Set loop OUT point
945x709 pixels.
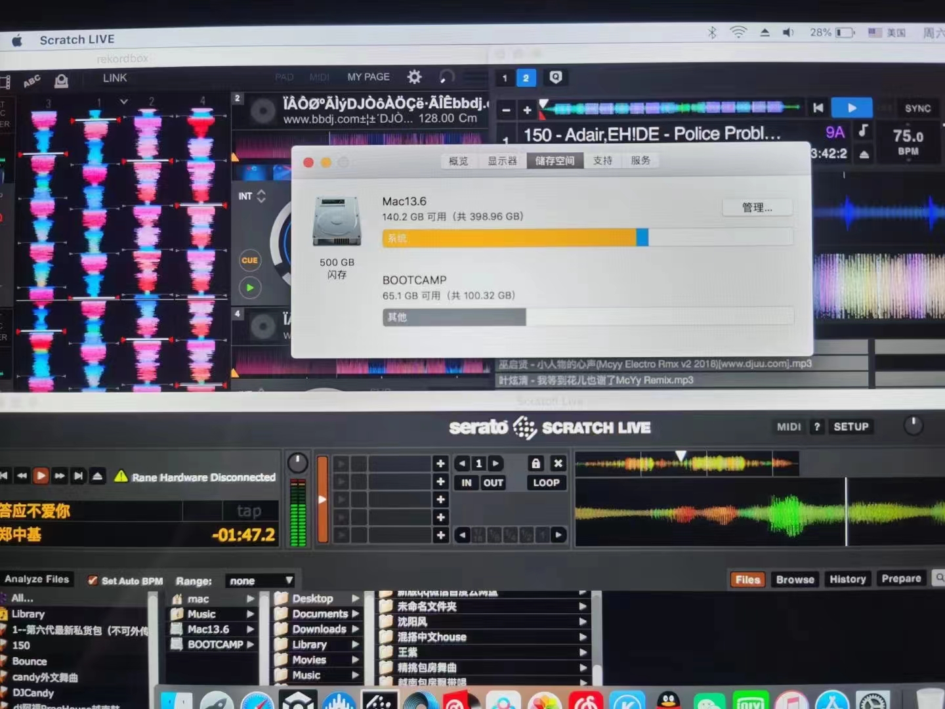(x=493, y=483)
